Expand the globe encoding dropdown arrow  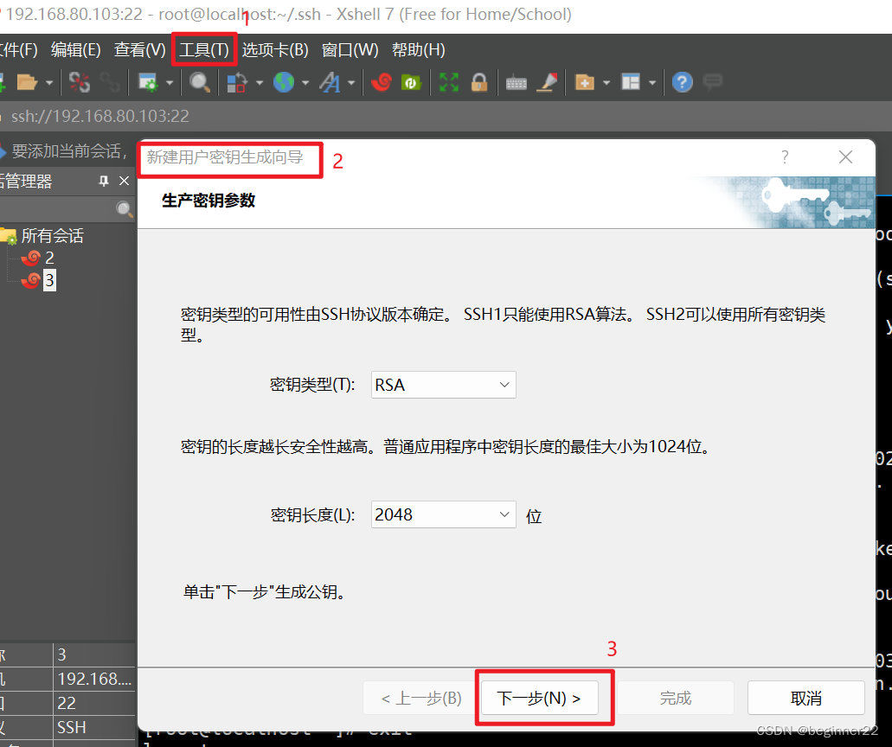pyautogui.click(x=305, y=83)
